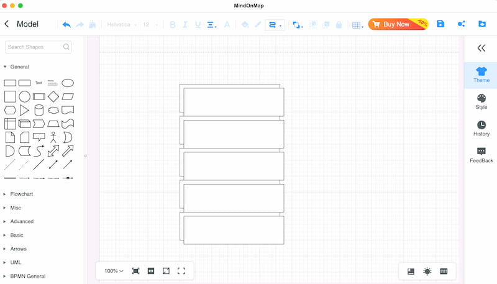Open the History panel tab
This screenshot has width=497, height=284.
(481, 129)
